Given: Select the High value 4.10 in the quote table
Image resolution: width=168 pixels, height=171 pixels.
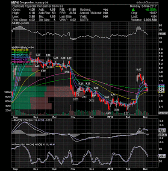Looking at the screenshot, I should click(x=32, y=13).
